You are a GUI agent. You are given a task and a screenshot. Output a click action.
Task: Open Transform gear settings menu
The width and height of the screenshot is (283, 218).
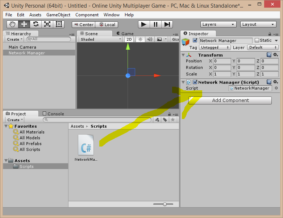[275, 55]
